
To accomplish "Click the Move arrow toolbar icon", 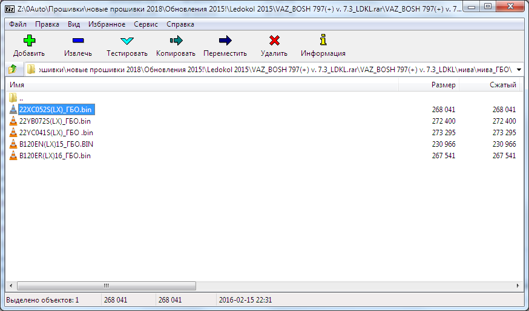I will click(225, 41).
